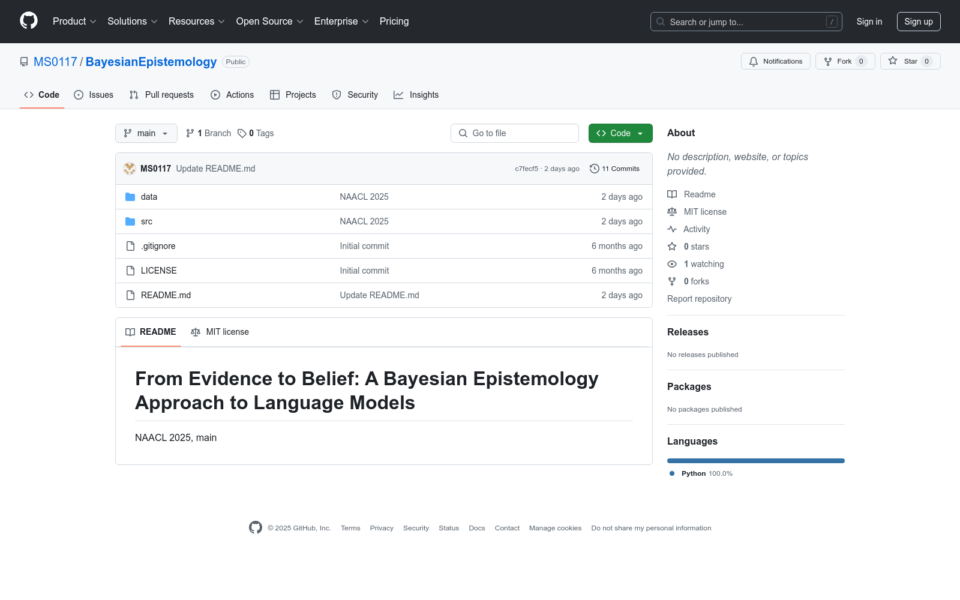Viewport: 960px width, 600px height.
Task: Open Do not share my personal information
Action: [x=651, y=528]
